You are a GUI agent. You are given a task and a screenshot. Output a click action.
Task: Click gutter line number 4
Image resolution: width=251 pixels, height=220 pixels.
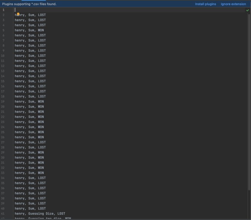(3, 25)
